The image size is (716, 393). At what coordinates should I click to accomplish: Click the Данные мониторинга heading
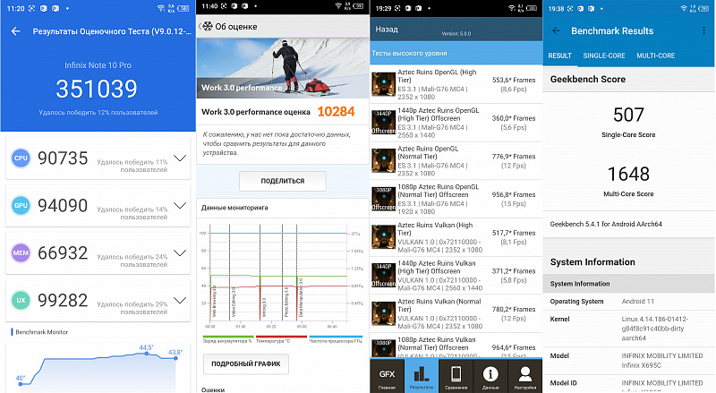click(x=234, y=208)
